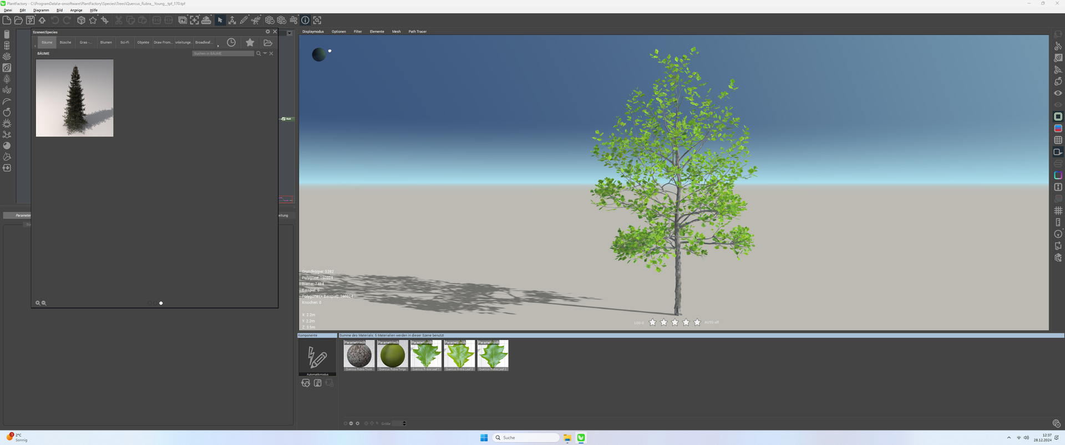Open the Mesh viewport menu

pyautogui.click(x=396, y=32)
